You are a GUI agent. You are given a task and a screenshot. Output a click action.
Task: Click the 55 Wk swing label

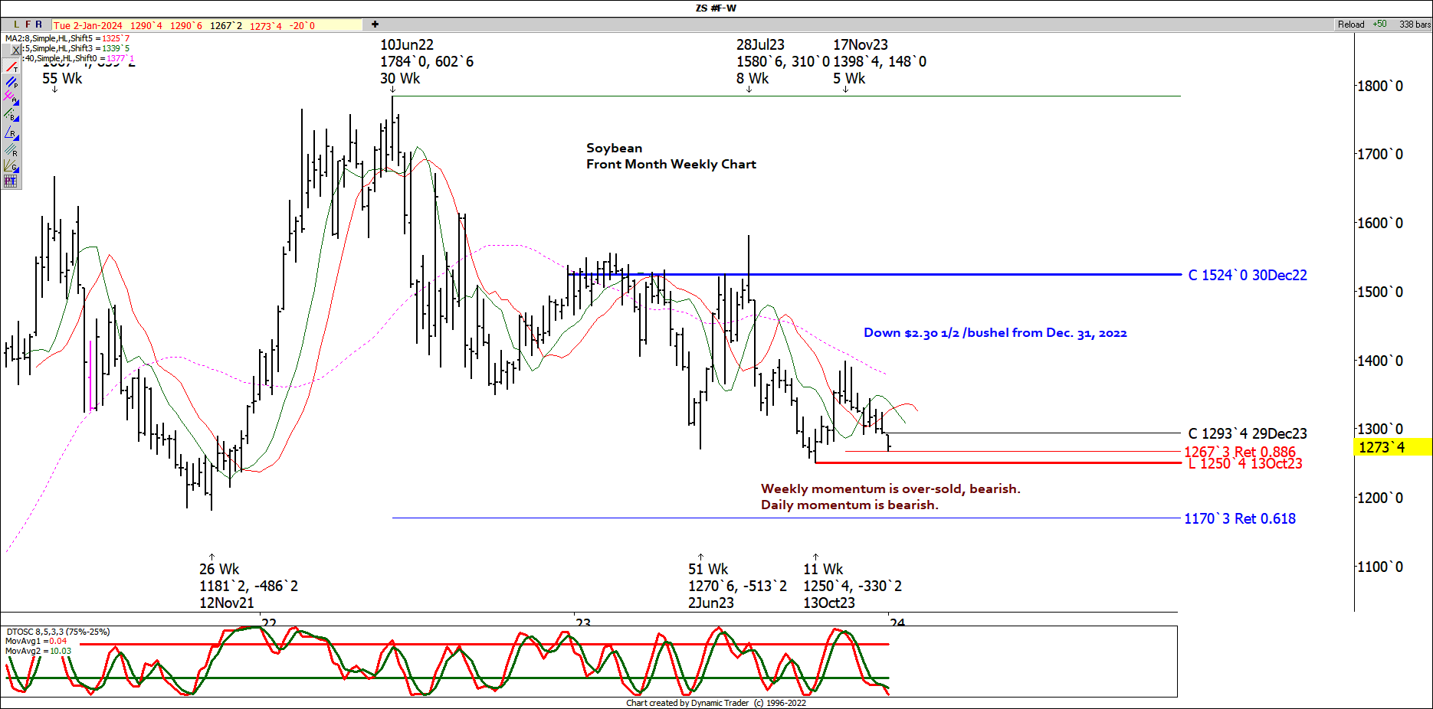click(x=62, y=78)
